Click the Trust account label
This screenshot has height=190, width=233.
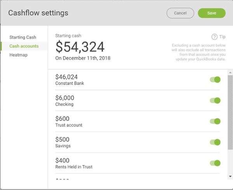(69, 125)
